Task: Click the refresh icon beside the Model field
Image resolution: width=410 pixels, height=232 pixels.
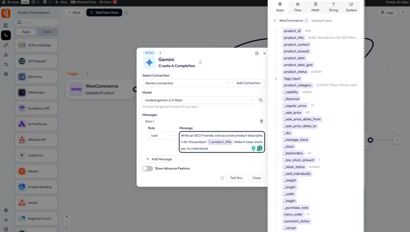Action: (261, 100)
